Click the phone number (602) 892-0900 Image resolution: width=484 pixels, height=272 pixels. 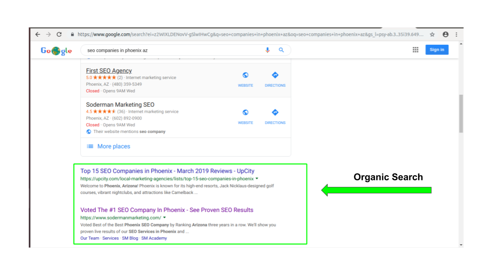click(127, 118)
